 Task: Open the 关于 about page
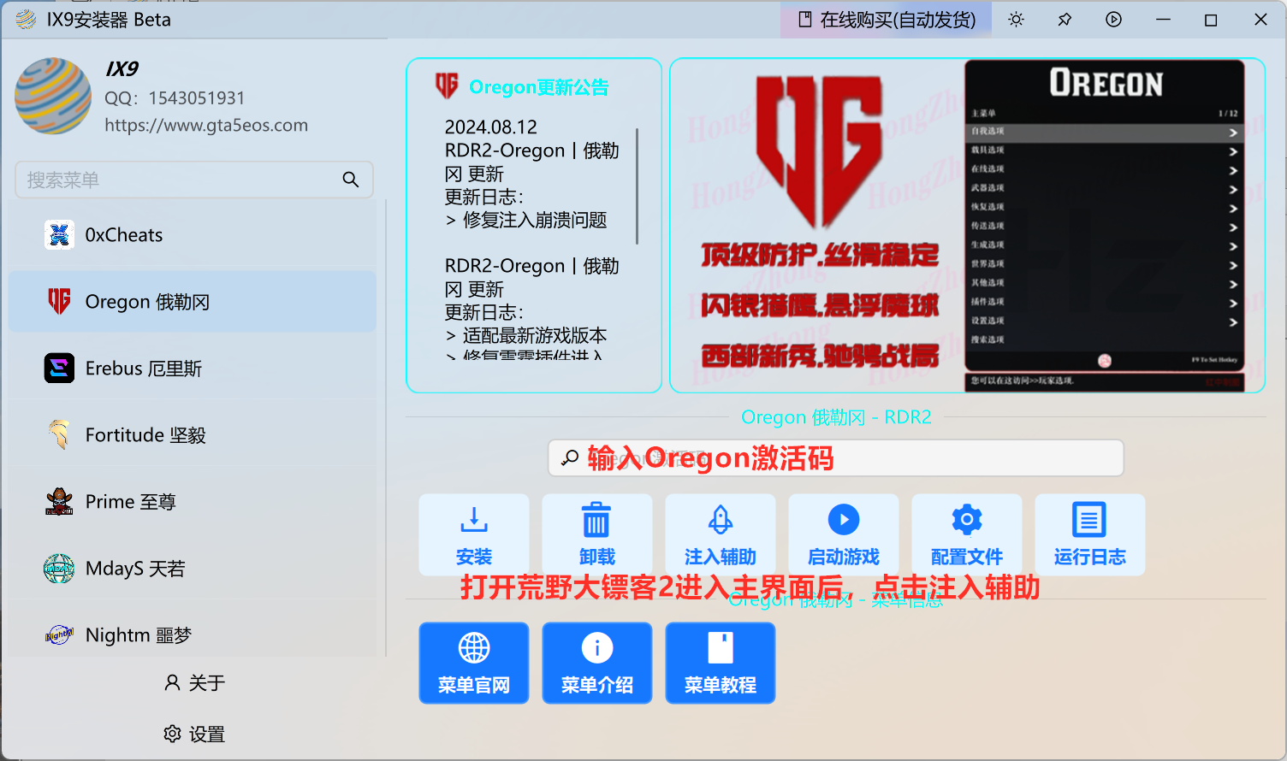click(194, 682)
